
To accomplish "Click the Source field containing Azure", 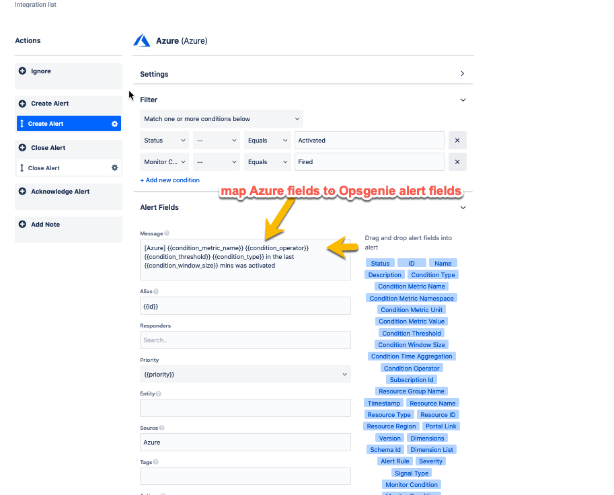I will (245, 442).
